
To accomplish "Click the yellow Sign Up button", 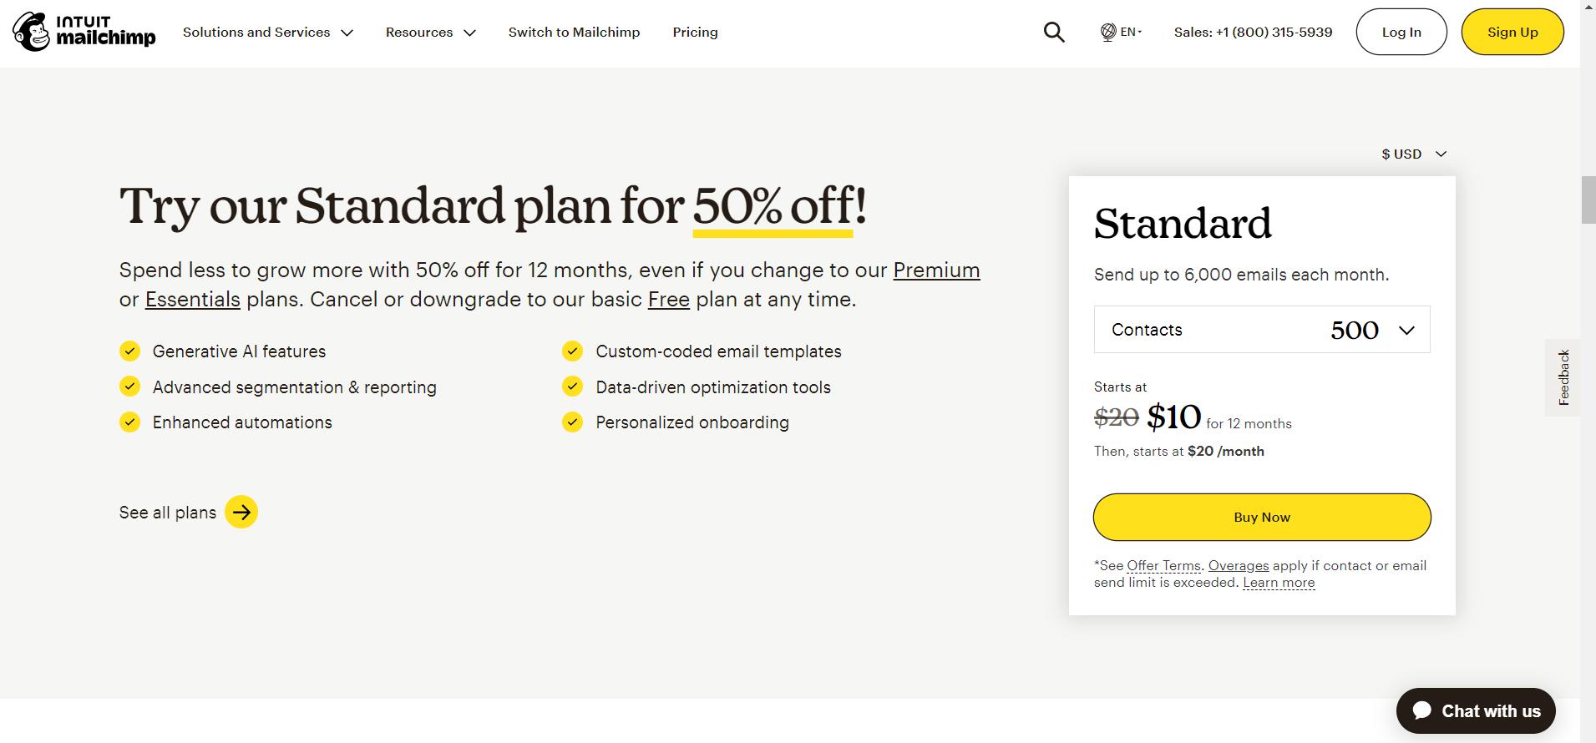I will [1512, 32].
